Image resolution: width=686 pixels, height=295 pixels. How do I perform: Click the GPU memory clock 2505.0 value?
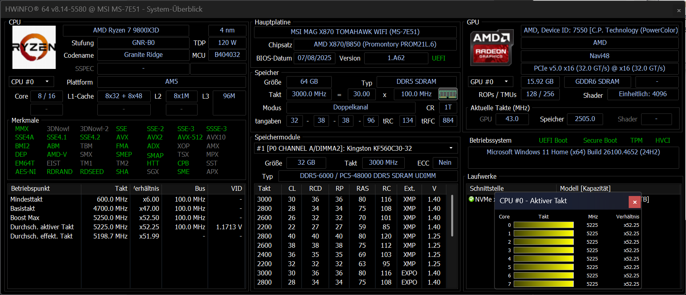tap(585, 119)
